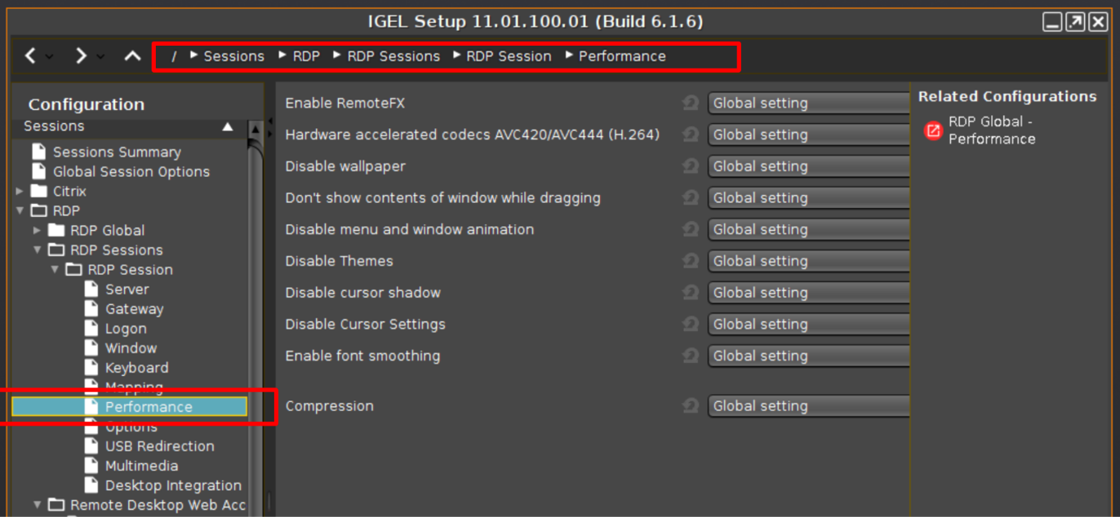
Task: Go forward with the right arrow icon
Action: (x=81, y=56)
